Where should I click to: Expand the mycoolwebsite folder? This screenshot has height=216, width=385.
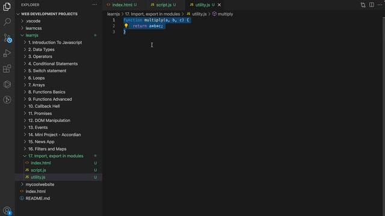[40, 184]
